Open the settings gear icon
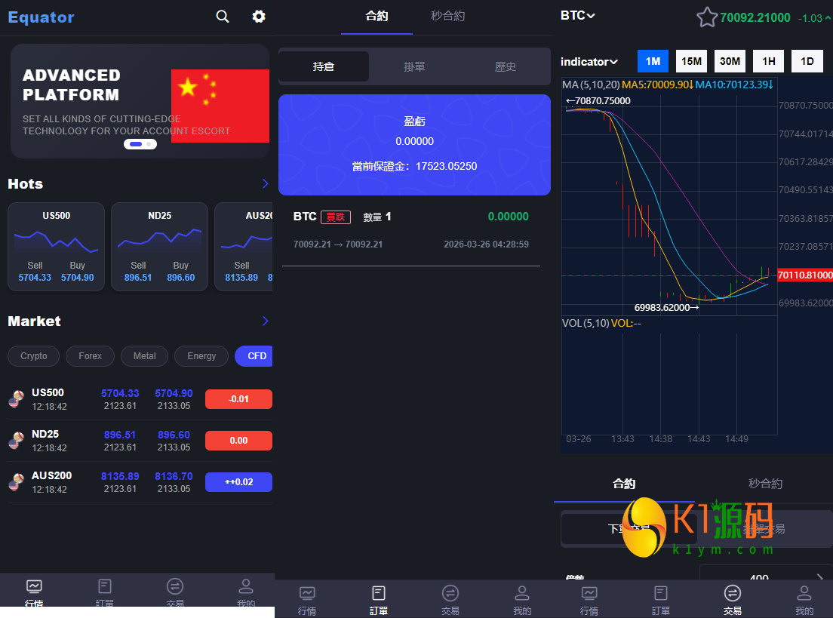The image size is (833, 618). coord(258,16)
